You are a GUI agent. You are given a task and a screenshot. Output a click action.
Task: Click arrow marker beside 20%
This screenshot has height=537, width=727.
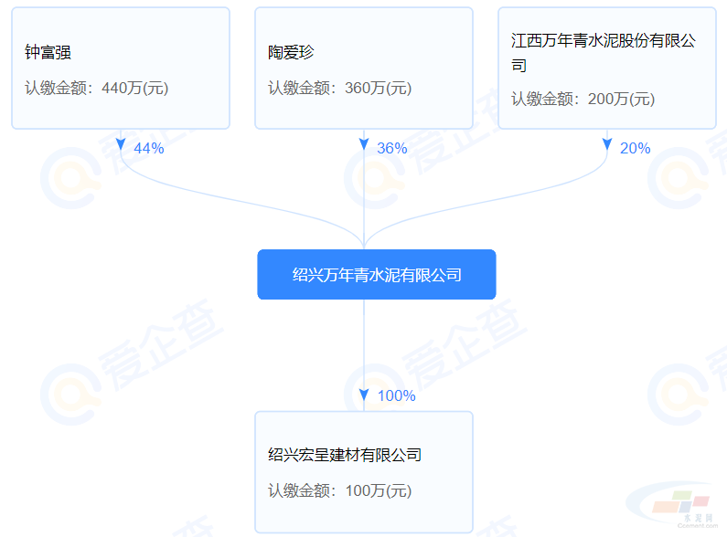coord(607,144)
